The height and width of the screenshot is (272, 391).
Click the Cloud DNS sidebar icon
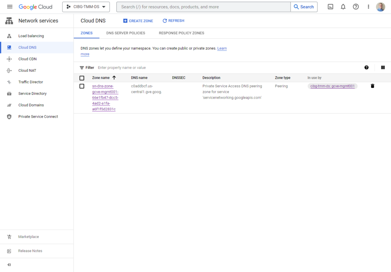[9, 47]
